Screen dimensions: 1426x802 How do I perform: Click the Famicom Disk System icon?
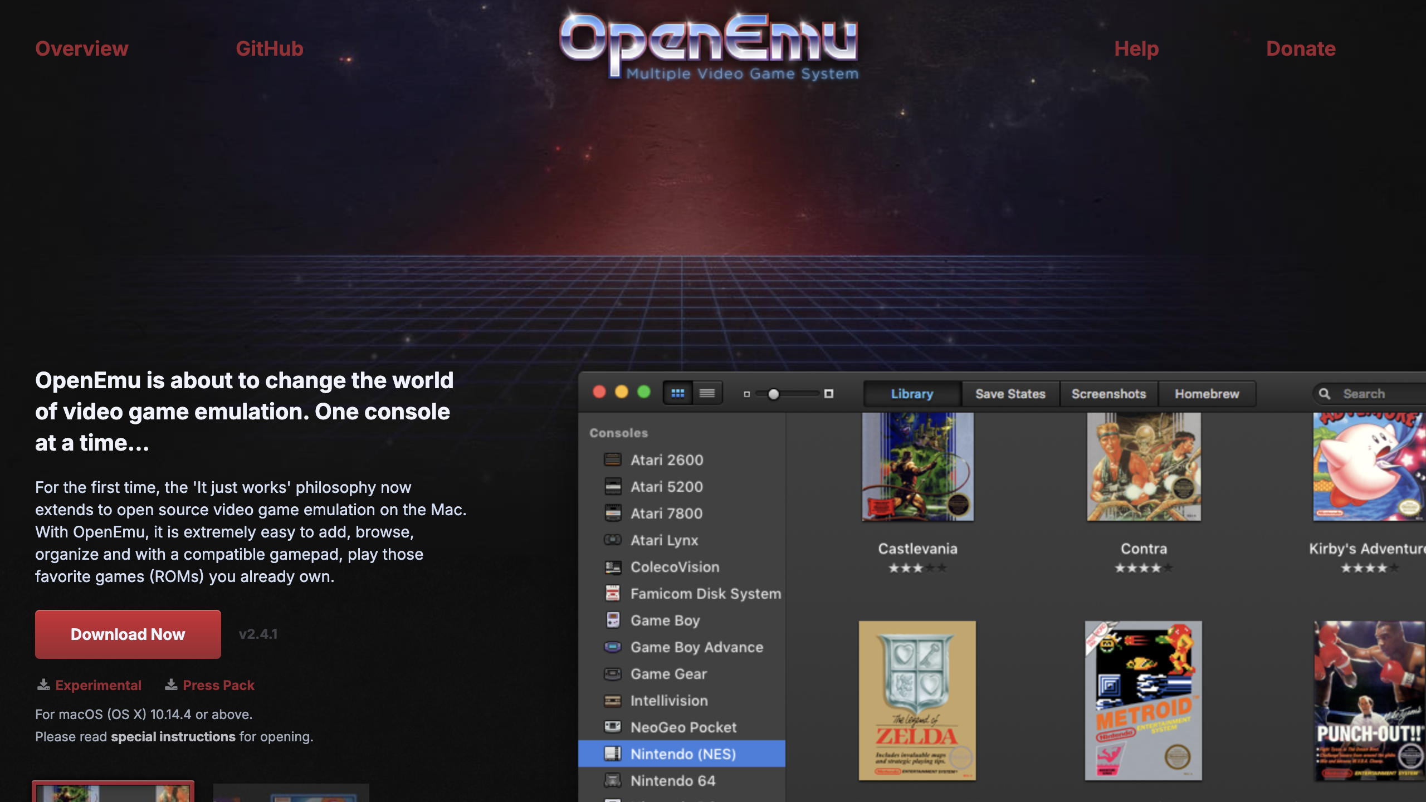pos(613,593)
